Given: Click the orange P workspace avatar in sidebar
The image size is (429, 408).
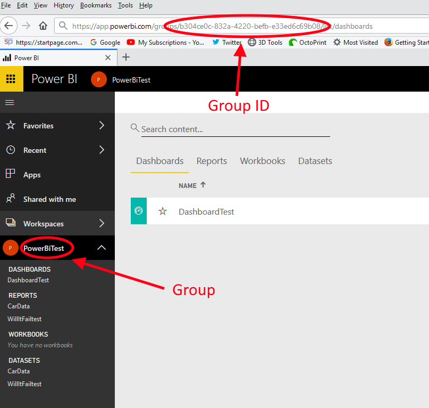Looking at the screenshot, I should 11,248.
